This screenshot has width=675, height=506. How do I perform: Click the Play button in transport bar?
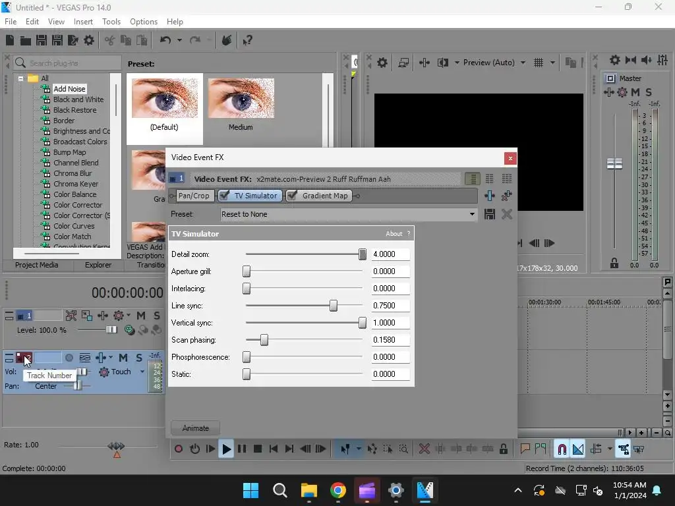(226, 449)
